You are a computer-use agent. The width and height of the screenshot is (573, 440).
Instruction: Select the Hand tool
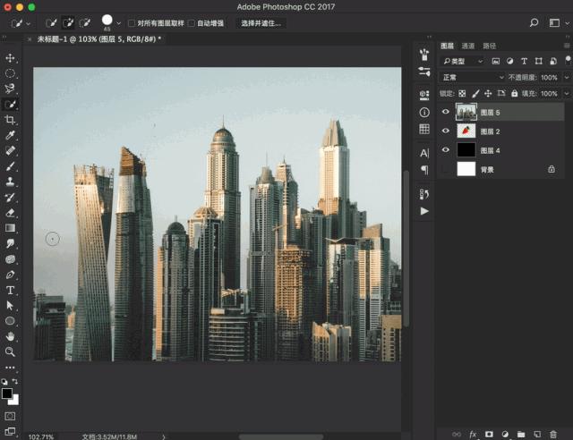(x=11, y=336)
